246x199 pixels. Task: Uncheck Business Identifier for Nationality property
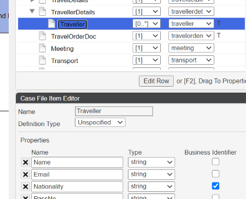pyautogui.click(x=215, y=186)
